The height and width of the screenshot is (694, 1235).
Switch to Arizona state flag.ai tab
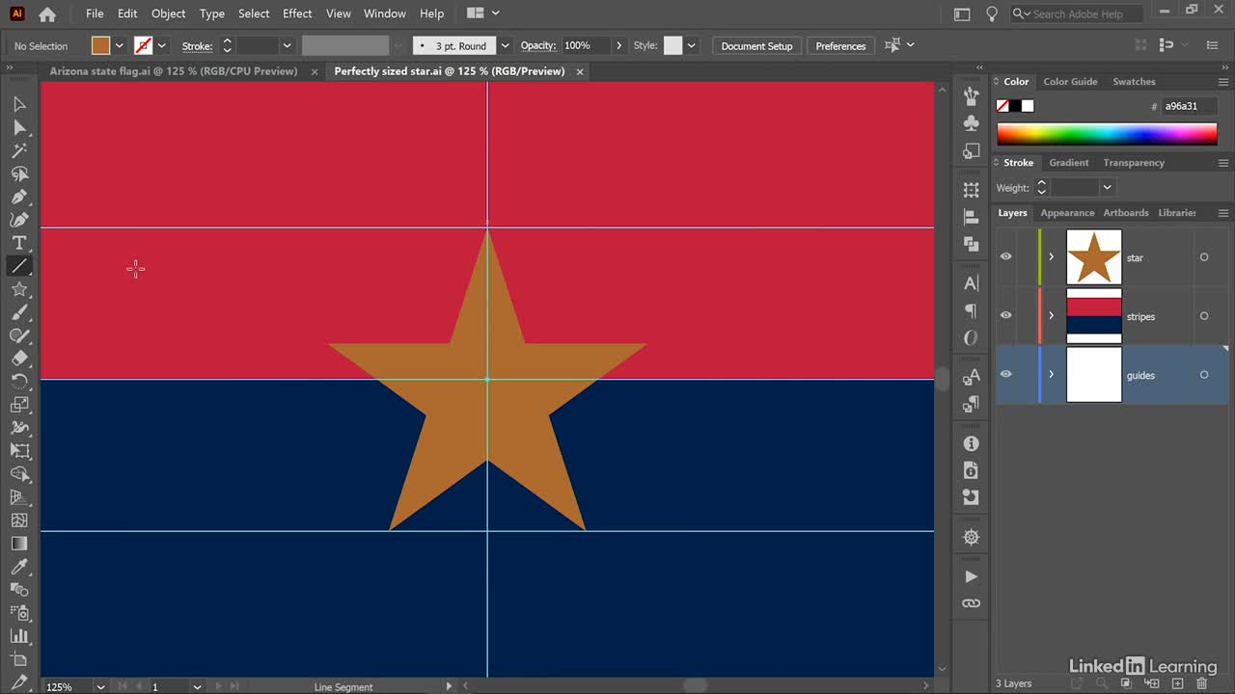tap(174, 71)
